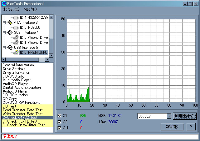Click the device tree vertical scrollbar thumb

point(51,46)
